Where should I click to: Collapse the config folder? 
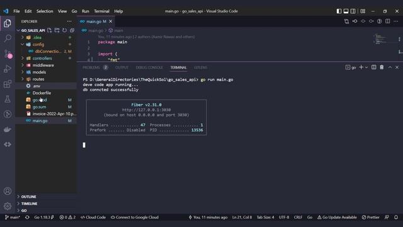coord(23,44)
